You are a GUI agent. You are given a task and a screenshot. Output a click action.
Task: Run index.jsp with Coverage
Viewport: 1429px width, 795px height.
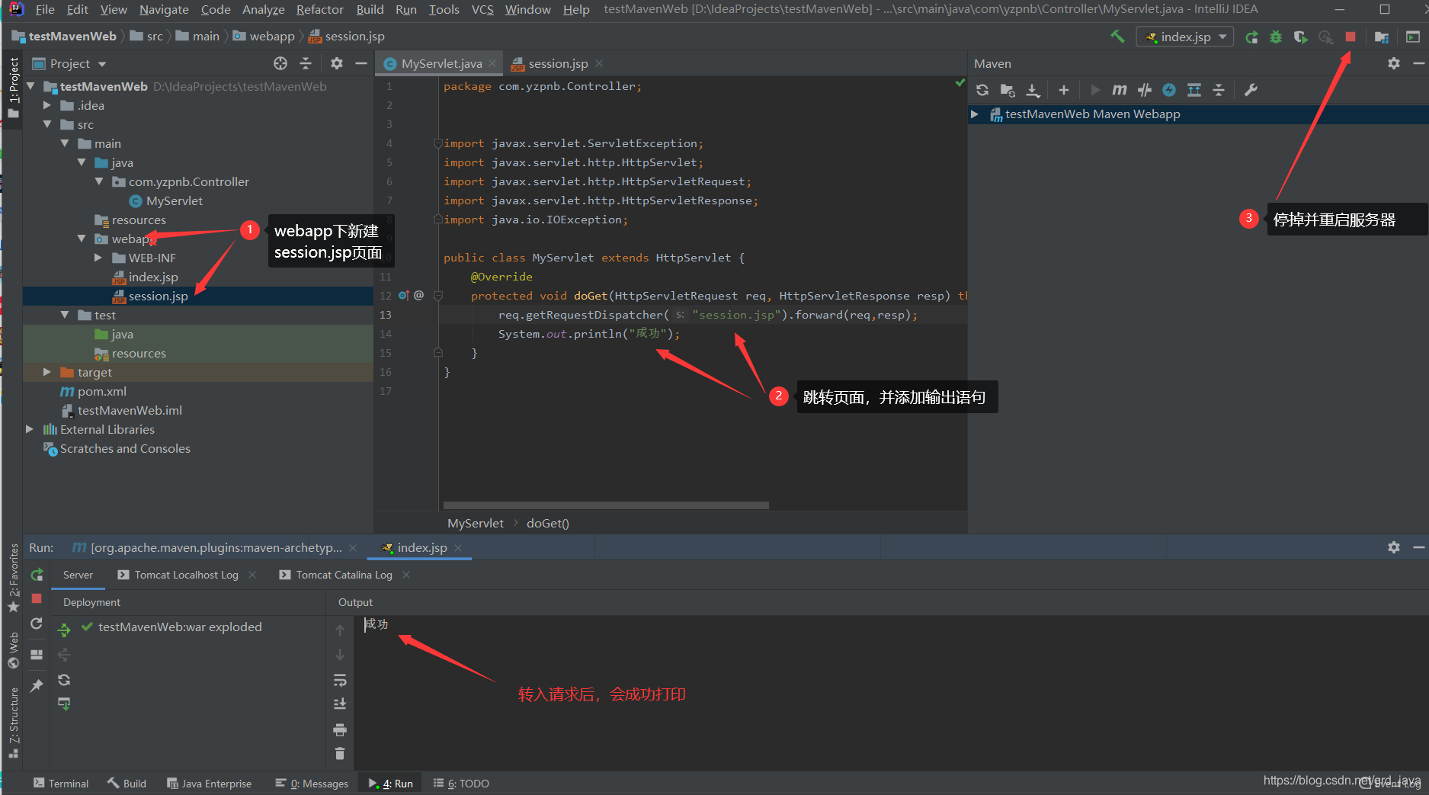click(x=1301, y=37)
